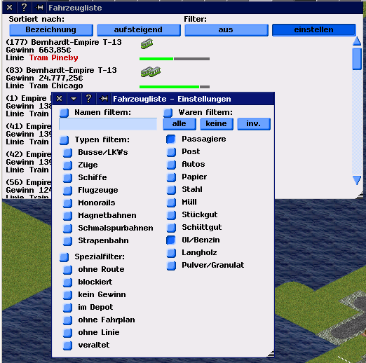Pin the Einstellungen settings window
The image size is (366, 363).
[x=104, y=99]
